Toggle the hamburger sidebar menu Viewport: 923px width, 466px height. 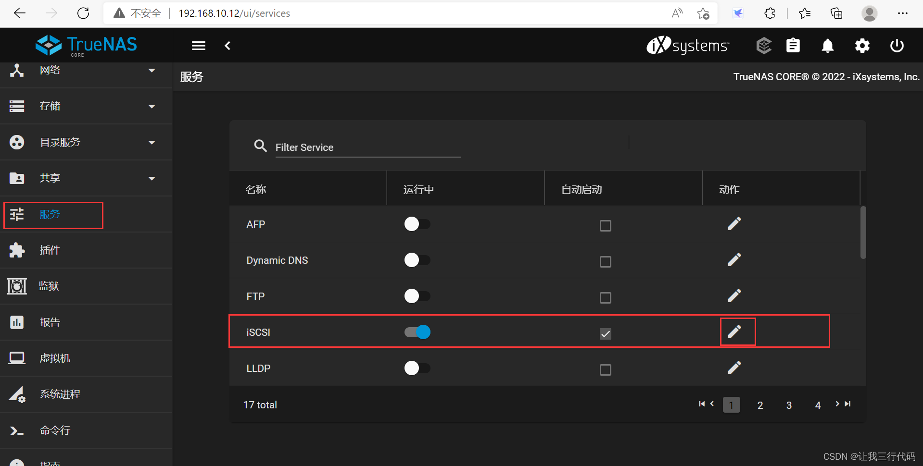[x=199, y=46]
